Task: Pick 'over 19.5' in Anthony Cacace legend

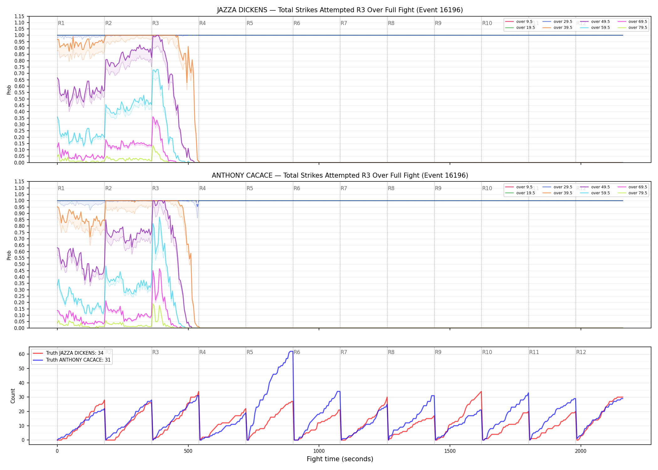Action: pyautogui.click(x=525, y=193)
